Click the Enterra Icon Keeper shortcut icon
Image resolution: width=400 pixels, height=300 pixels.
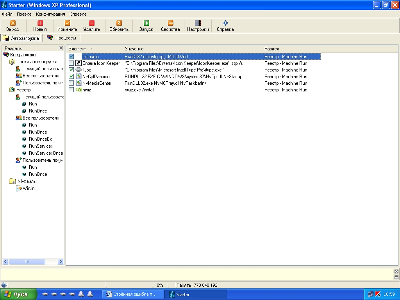79,63
